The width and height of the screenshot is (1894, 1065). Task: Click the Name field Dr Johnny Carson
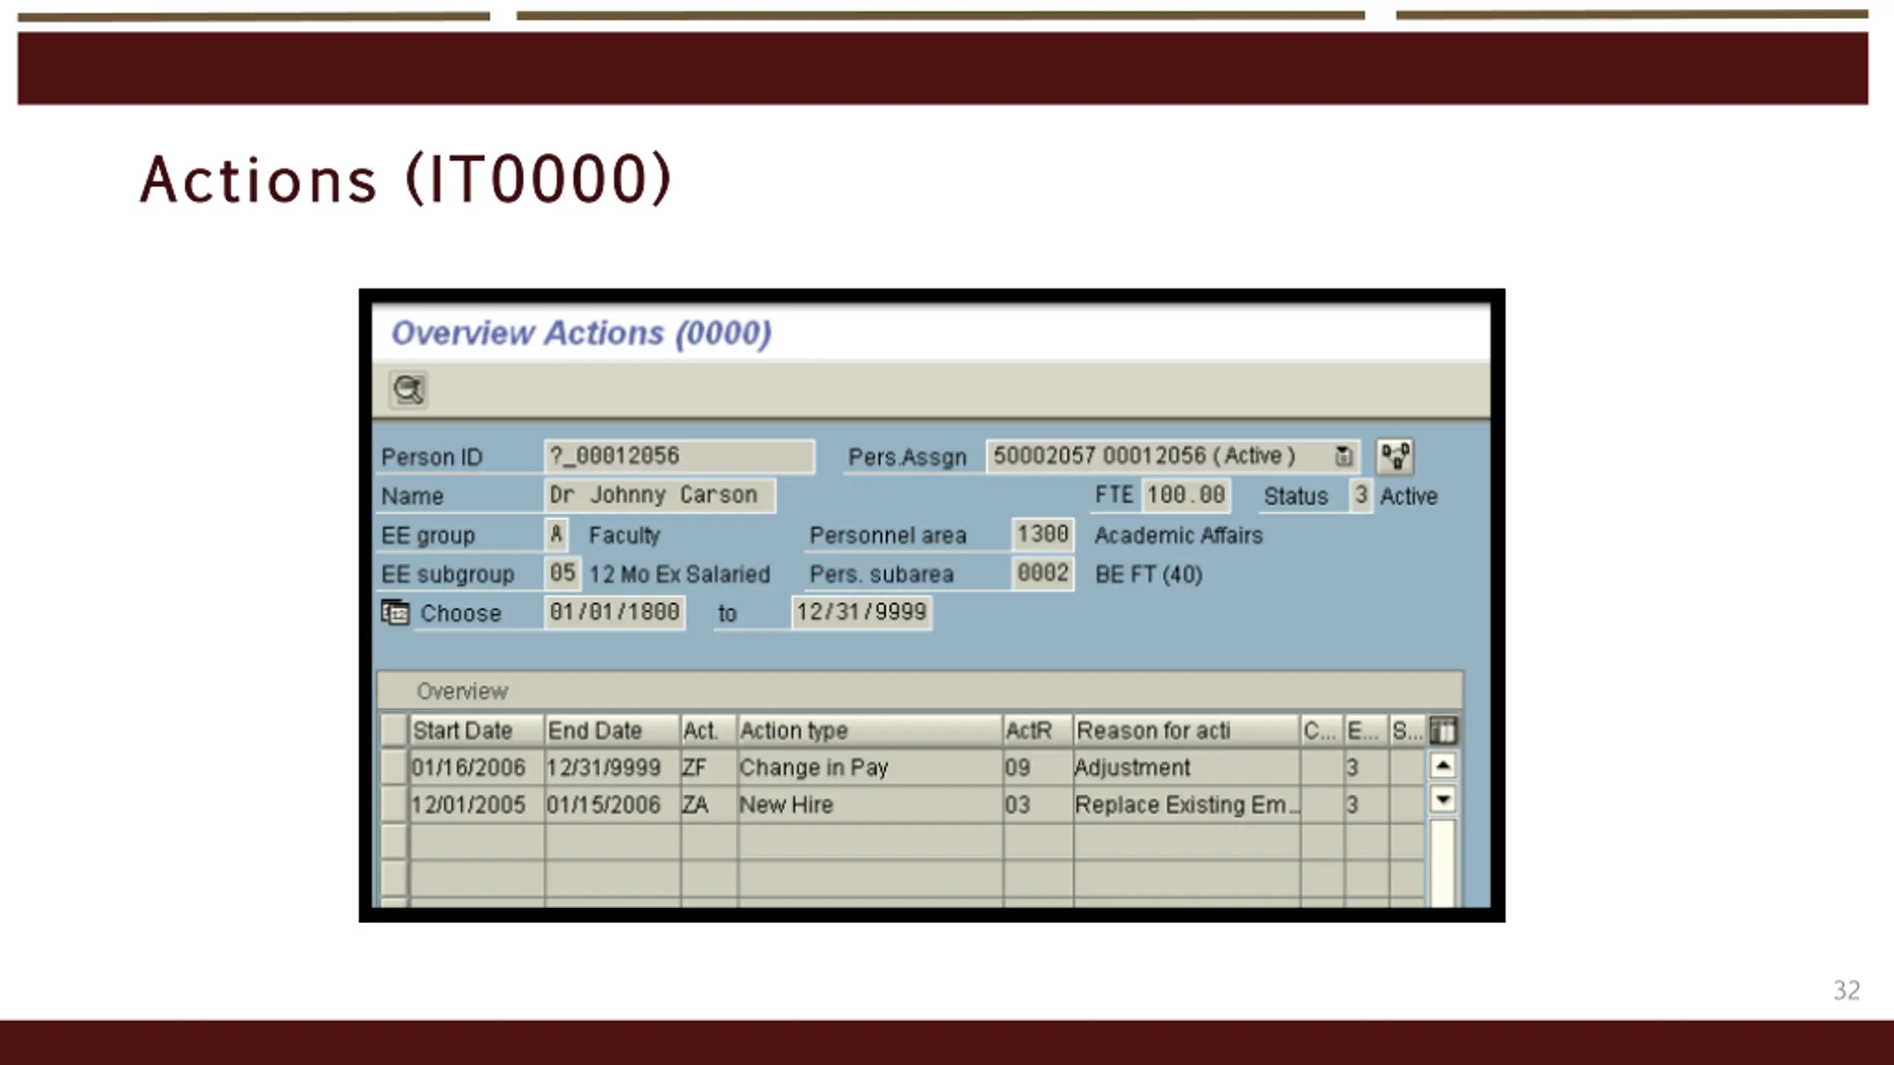tap(660, 495)
